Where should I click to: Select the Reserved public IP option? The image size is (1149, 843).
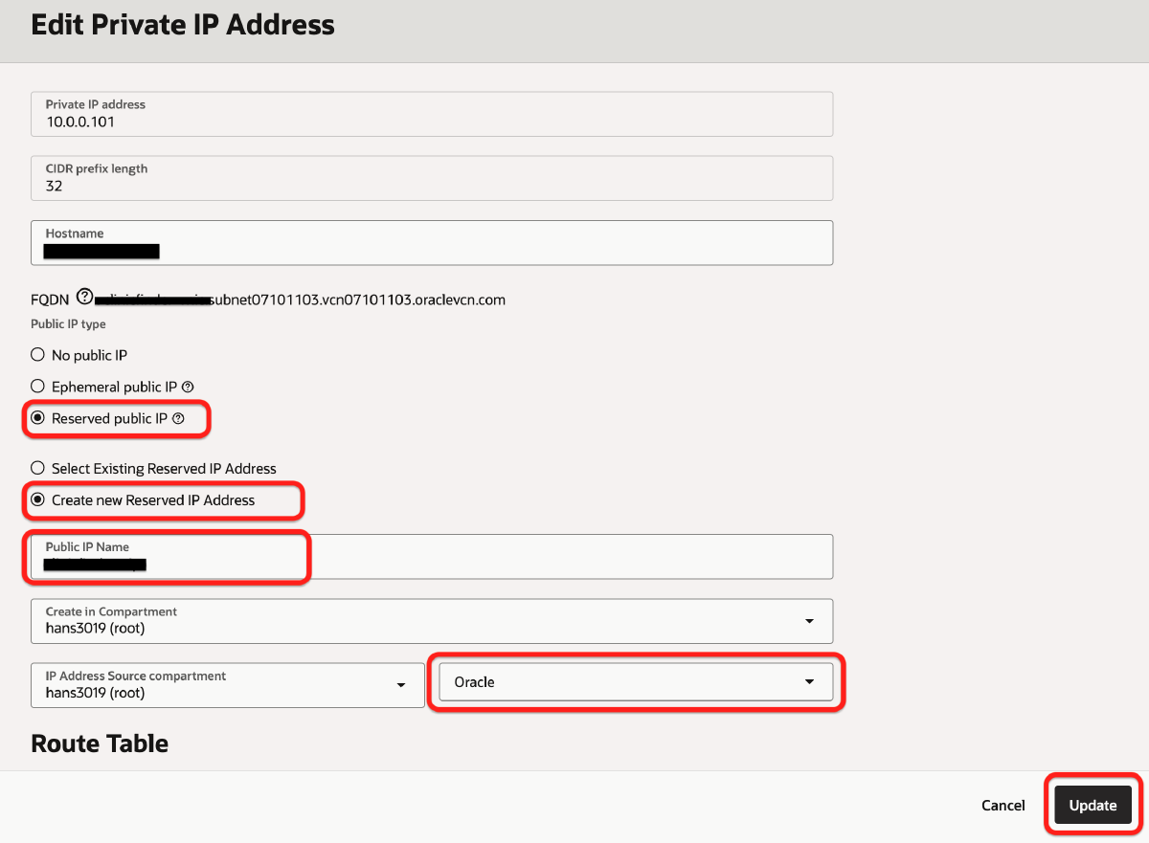pyautogui.click(x=38, y=418)
